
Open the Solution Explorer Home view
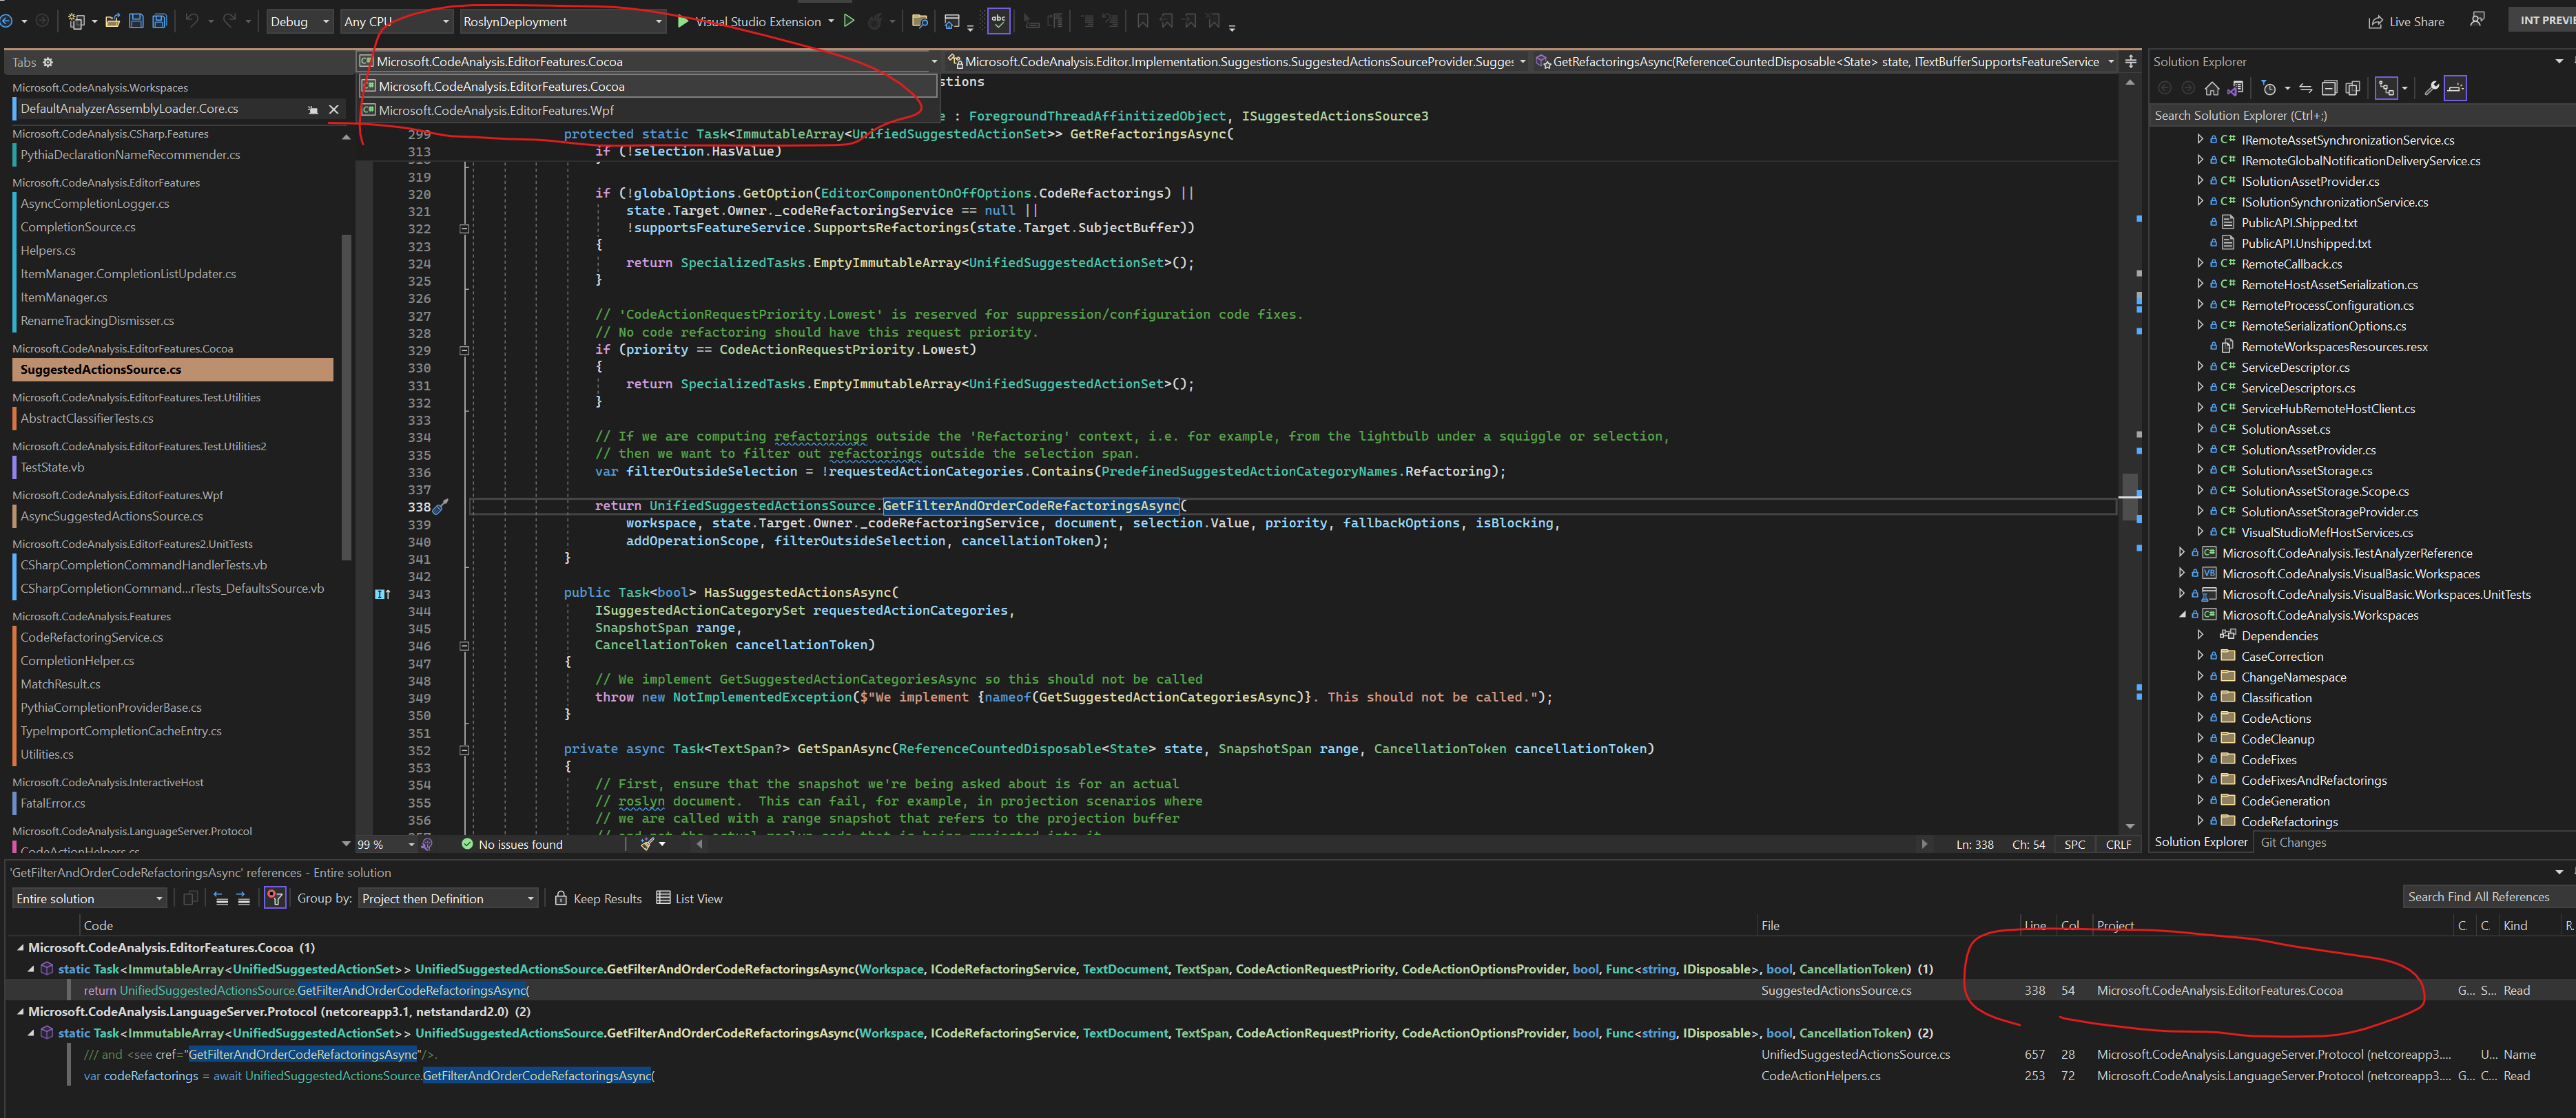click(x=2213, y=88)
